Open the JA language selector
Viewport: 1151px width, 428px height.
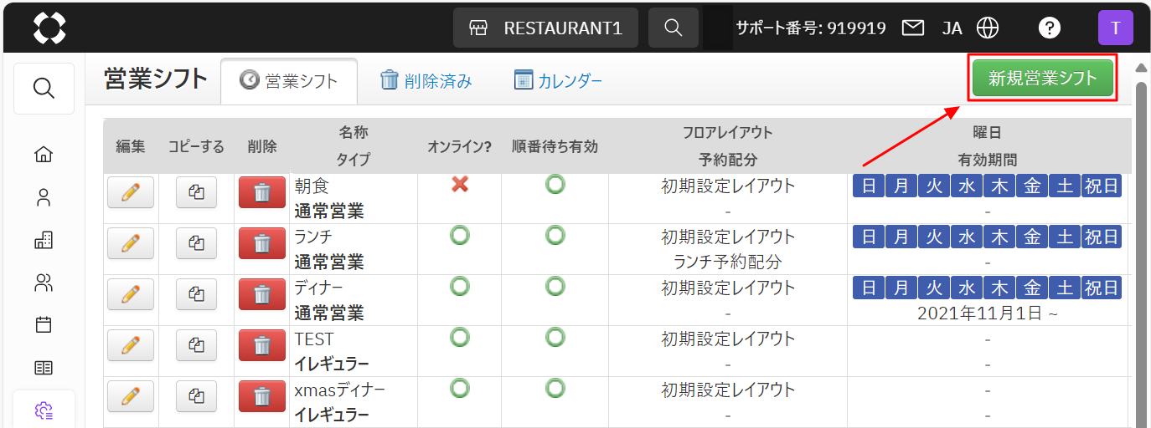pyautogui.click(x=952, y=28)
